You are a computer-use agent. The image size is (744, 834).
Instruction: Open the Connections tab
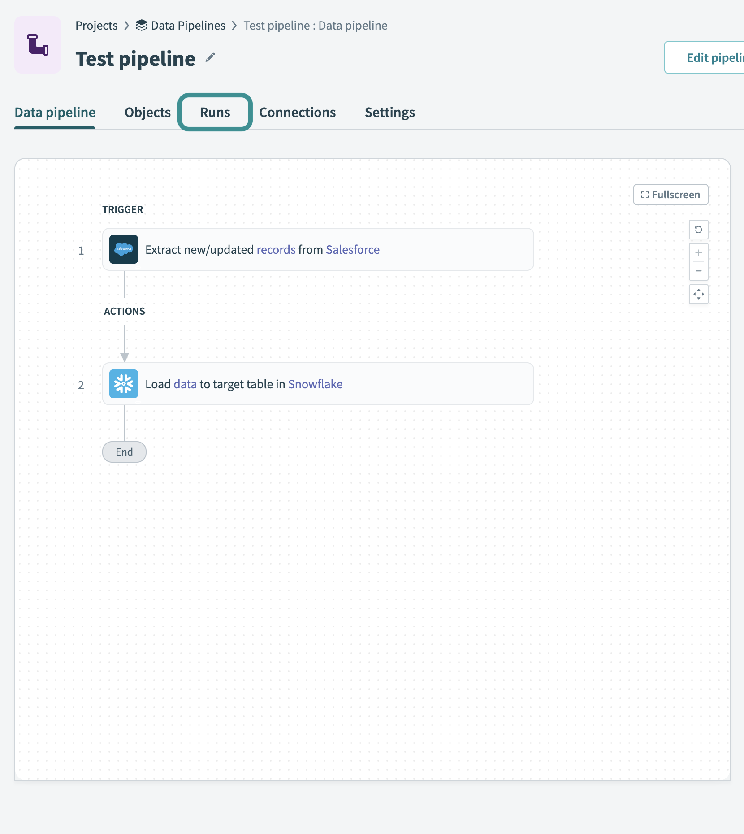pyautogui.click(x=297, y=112)
